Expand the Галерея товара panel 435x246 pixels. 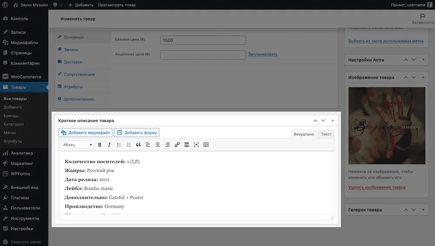click(423, 209)
